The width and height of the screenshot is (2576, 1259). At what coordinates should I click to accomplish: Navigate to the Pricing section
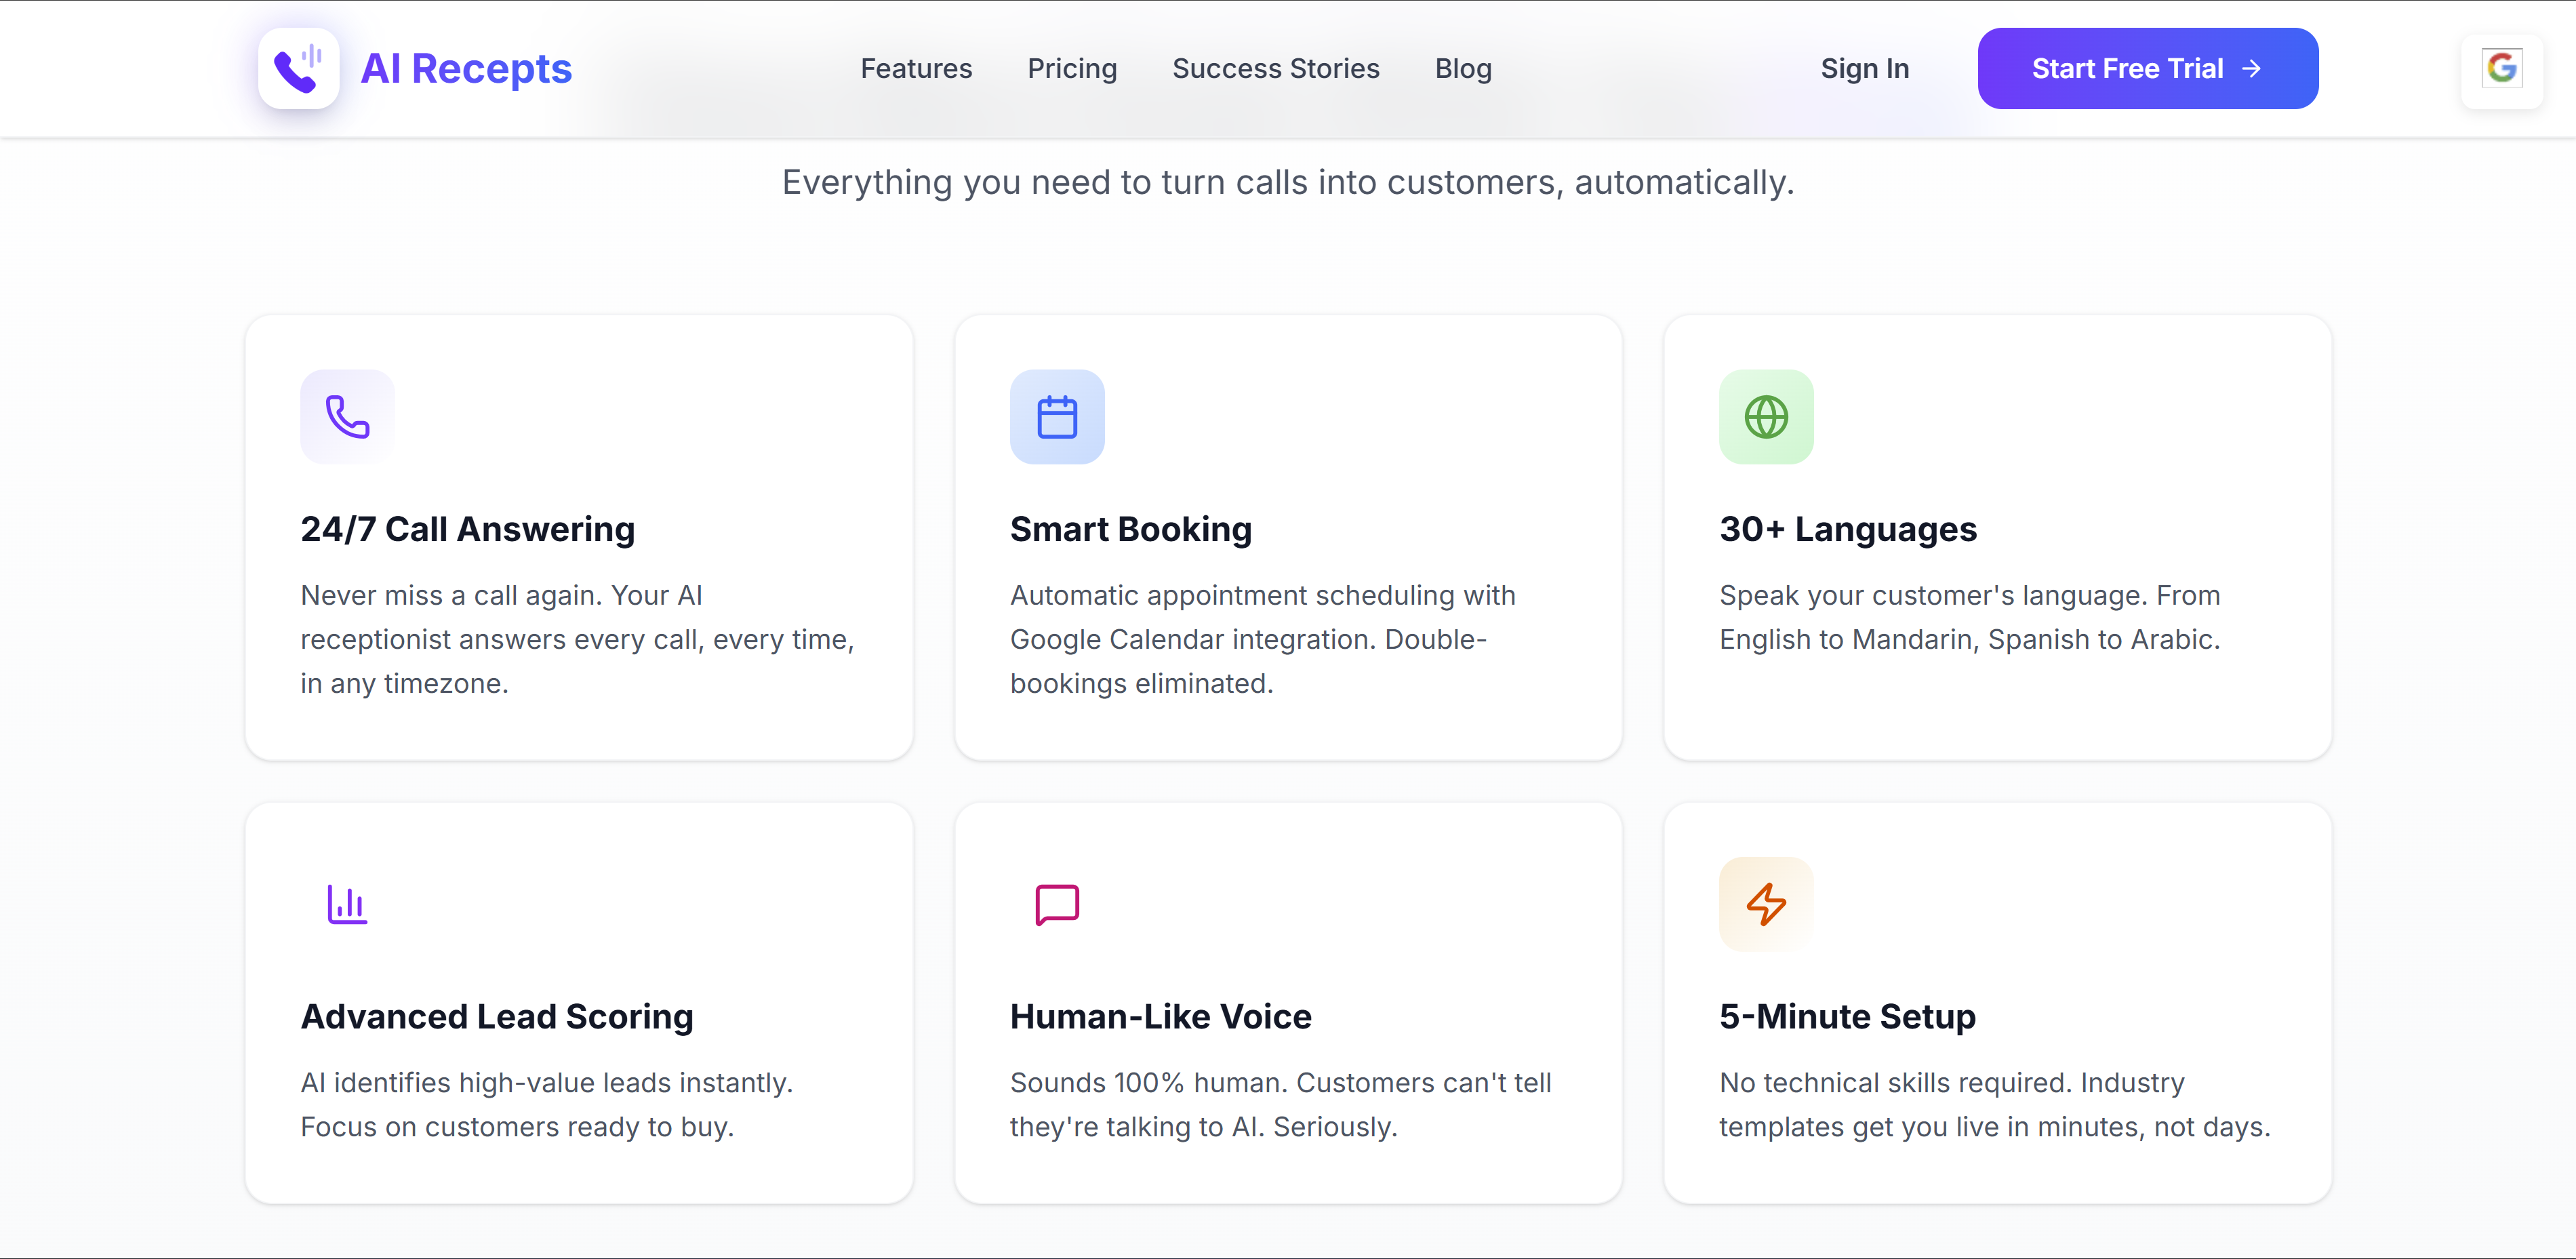pos(1072,68)
